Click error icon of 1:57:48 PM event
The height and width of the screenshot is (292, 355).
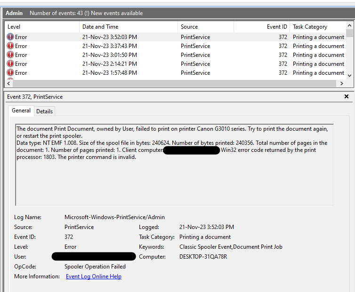(x=10, y=73)
